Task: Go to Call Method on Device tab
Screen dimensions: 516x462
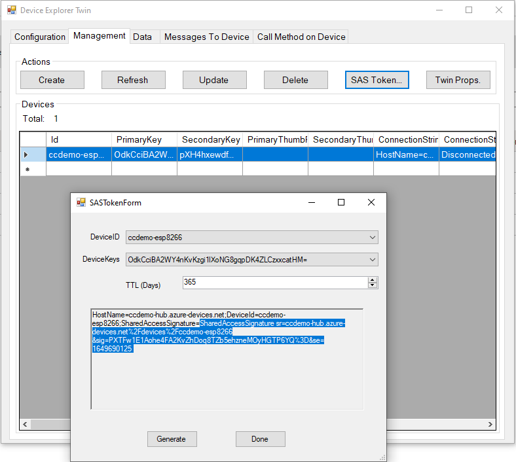Action: pyautogui.click(x=301, y=37)
